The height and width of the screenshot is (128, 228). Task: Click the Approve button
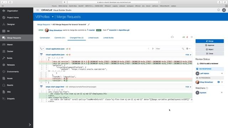coord(209,45)
